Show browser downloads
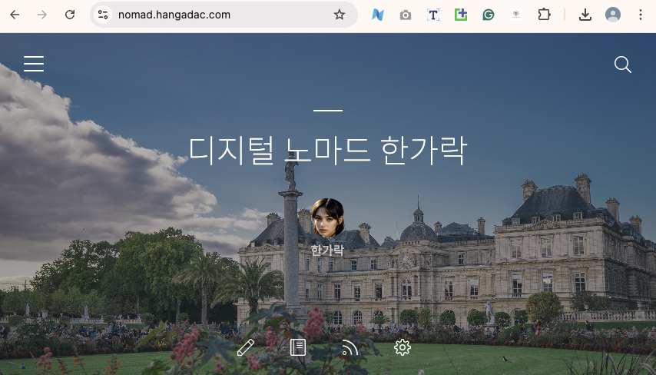Screen dimensions: 656x375 tap(585, 15)
